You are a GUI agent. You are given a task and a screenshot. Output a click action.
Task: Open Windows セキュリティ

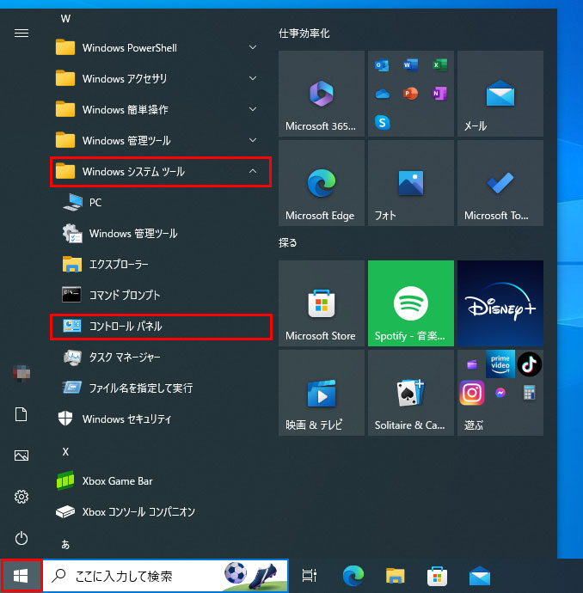pos(161,419)
